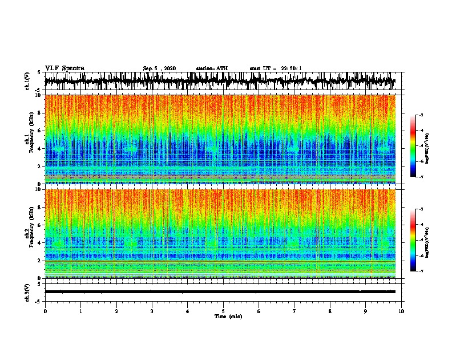This screenshot has height=349, width=452.
Task: Click the "-5" tick on ch.3(V) axis
Action: 38,302
